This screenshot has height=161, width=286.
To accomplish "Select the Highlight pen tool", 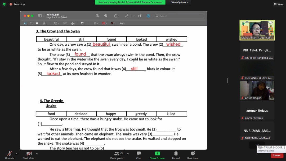I will [x=127, y=16].
